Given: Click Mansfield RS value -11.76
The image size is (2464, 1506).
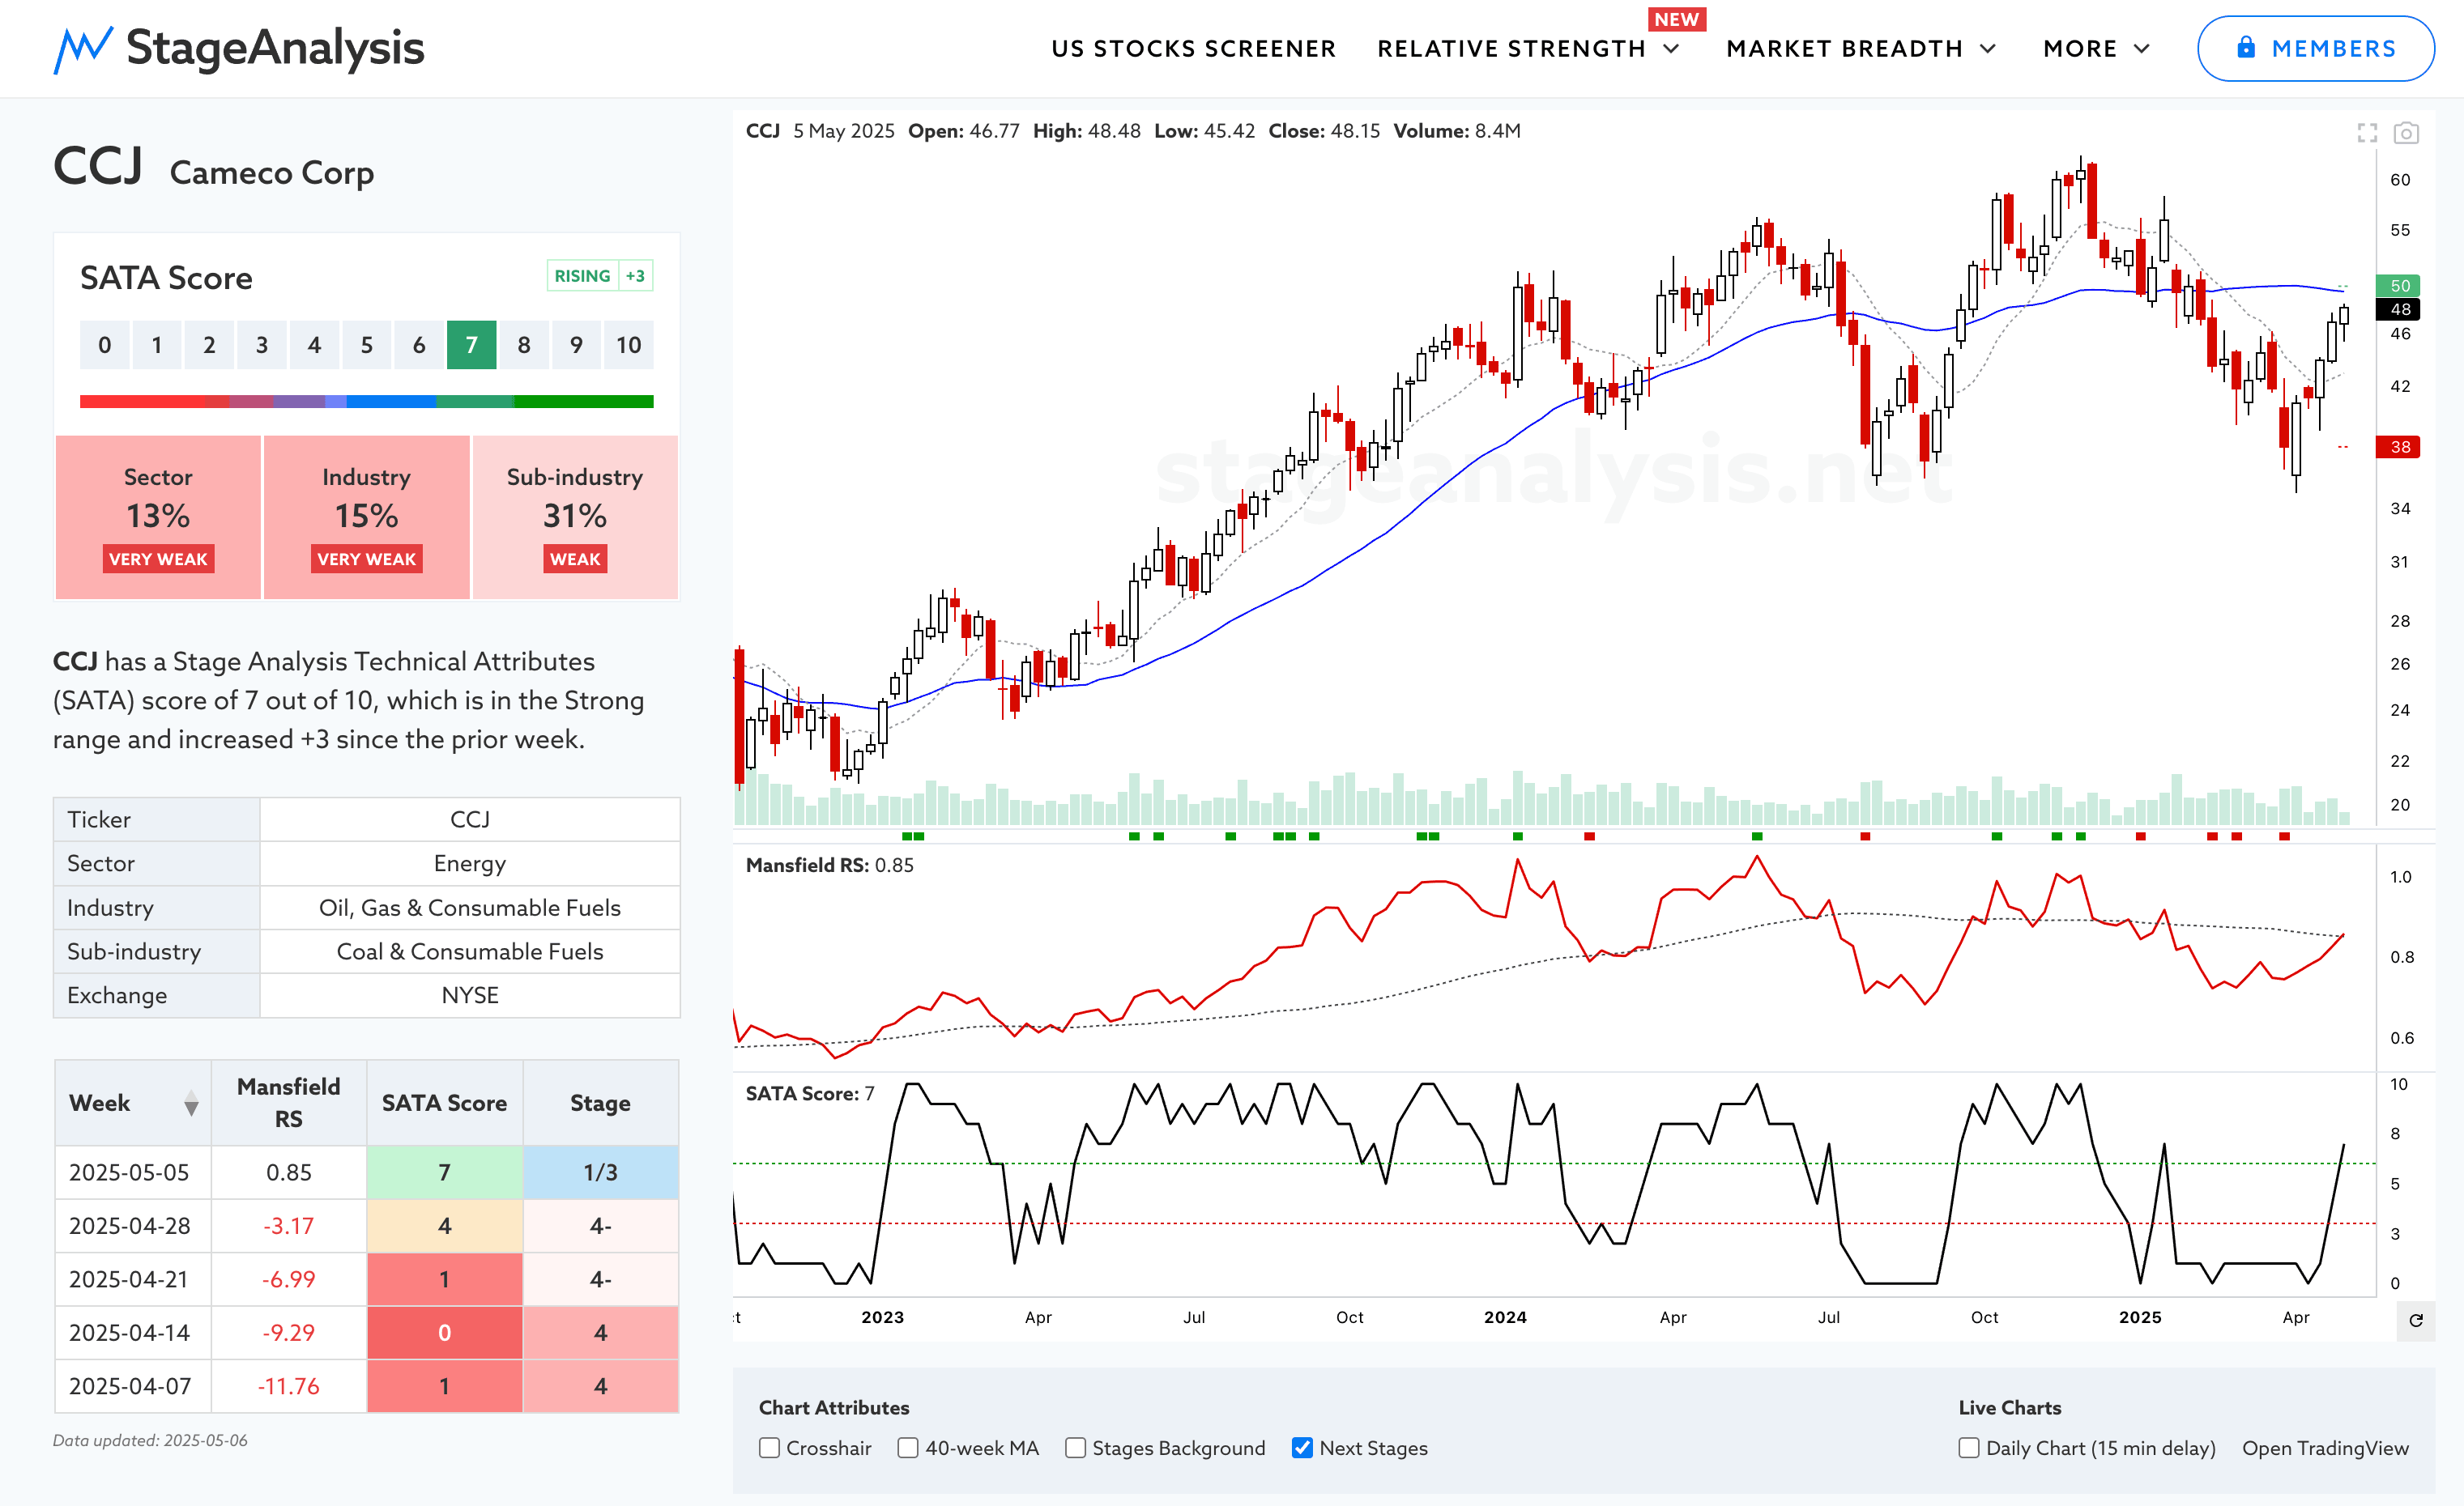Looking at the screenshot, I should pyautogui.click(x=288, y=1386).
